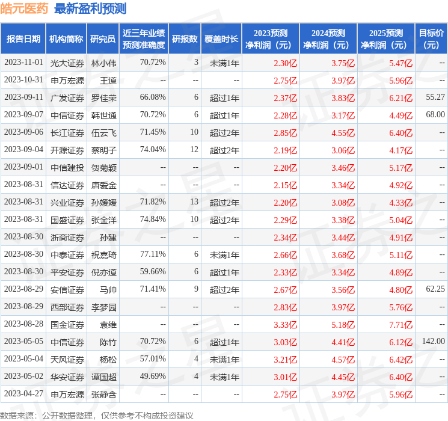Image resolution: width=448 pixels, height=421 pixels.
Task: Click the 近三年业绩预测准确度 column header
Action: pos(144,39)
